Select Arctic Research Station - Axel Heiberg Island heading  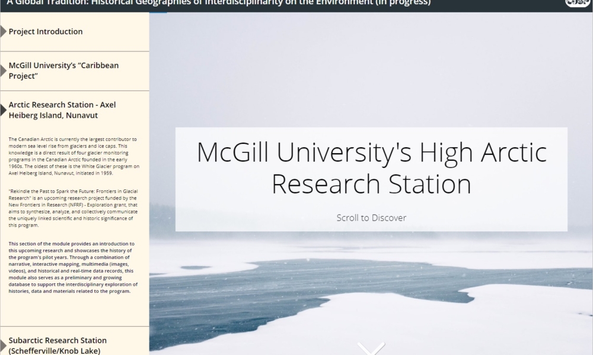[62, 109]
